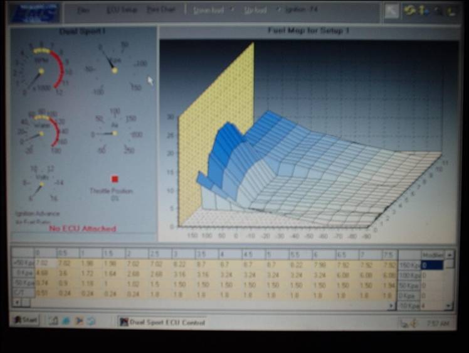
Task: Click the water temperature gauge
Action: 41,133
